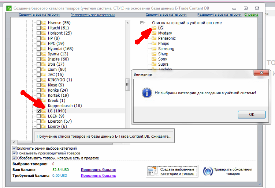The height and width of the screenshot is (188, 275).
Task: Click the globe icon for checking product updates
Action: pos(208,171)
